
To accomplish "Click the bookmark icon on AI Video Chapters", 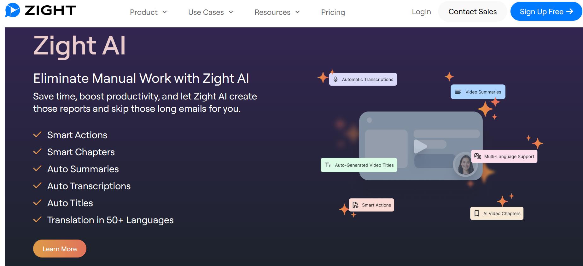I will pos(477,213).
